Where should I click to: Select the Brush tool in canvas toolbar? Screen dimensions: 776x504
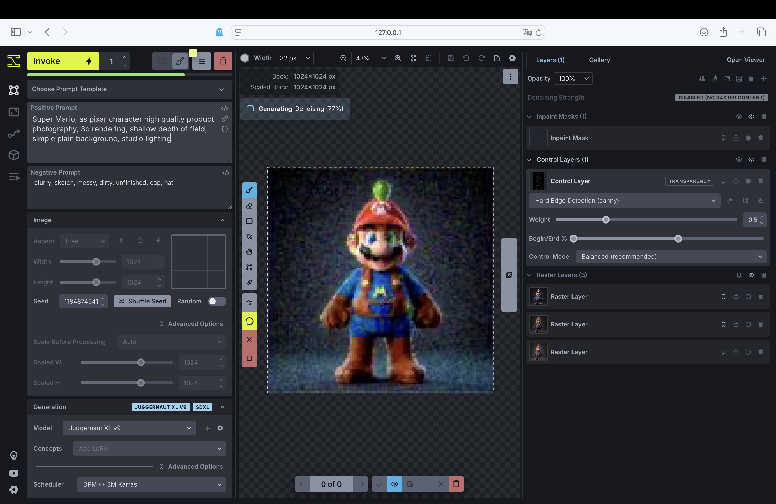(x=249, y=190)
